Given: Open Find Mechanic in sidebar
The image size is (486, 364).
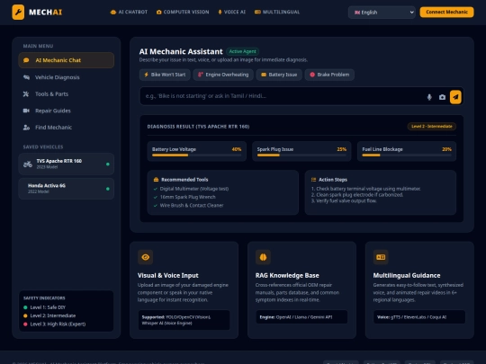Looking at the screenshot, I should (67, 128).
